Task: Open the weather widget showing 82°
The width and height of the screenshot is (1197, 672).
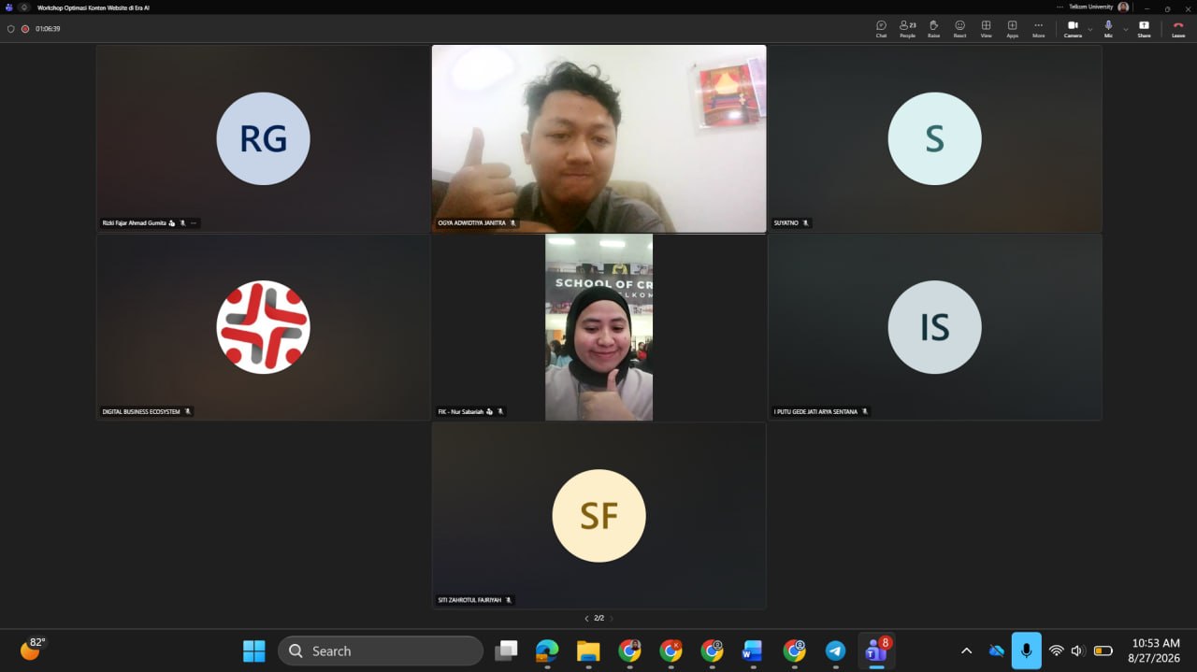Action: pyautogui.click(x=33, y=649)
